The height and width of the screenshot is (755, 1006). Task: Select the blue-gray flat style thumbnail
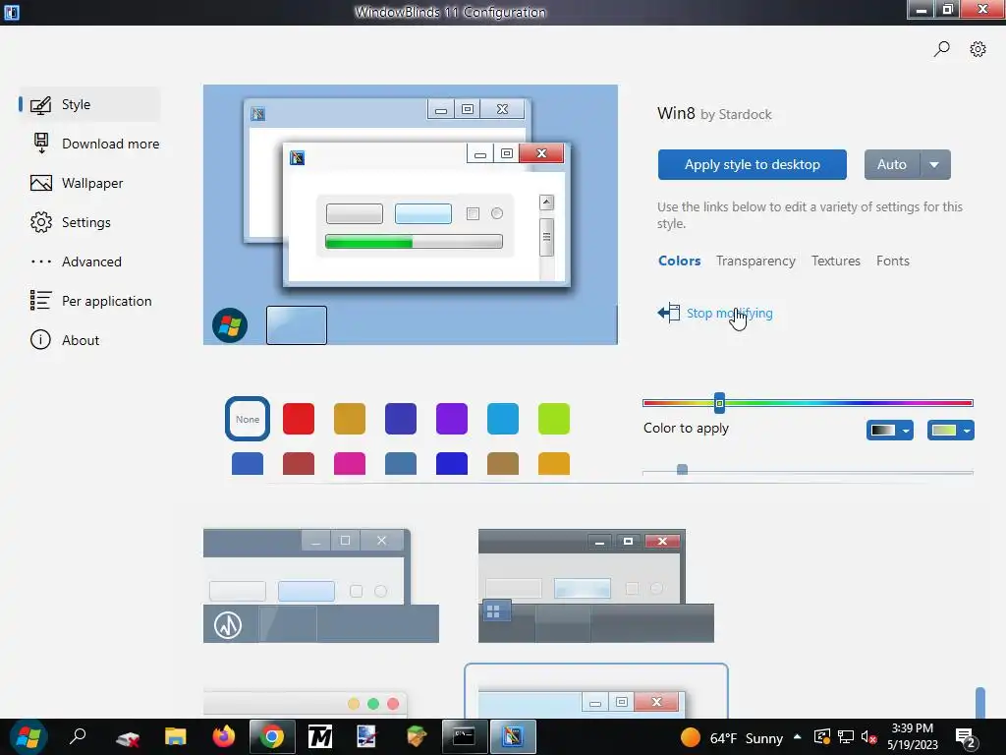tap(321, 586)
